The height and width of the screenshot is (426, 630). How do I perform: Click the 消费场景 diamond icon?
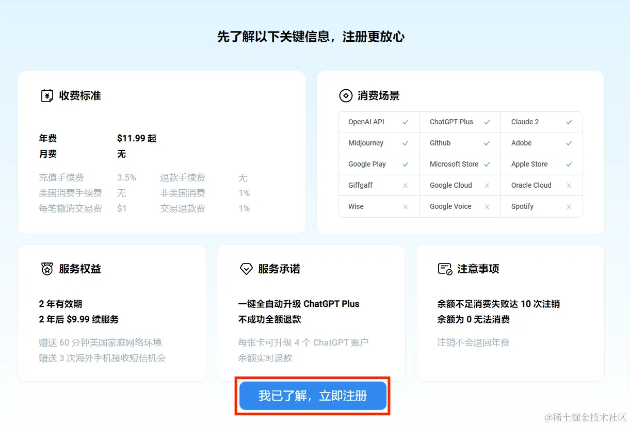click(346, 95)
